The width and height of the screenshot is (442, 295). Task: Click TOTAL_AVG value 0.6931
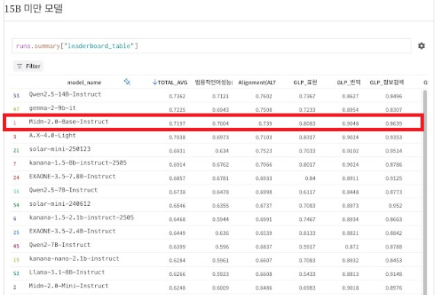click(177, 151)
